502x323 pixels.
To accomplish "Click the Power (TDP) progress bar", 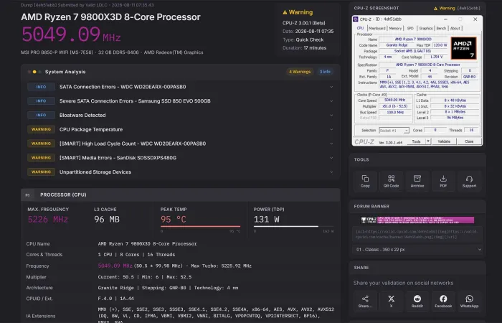I will coord(293,226).
